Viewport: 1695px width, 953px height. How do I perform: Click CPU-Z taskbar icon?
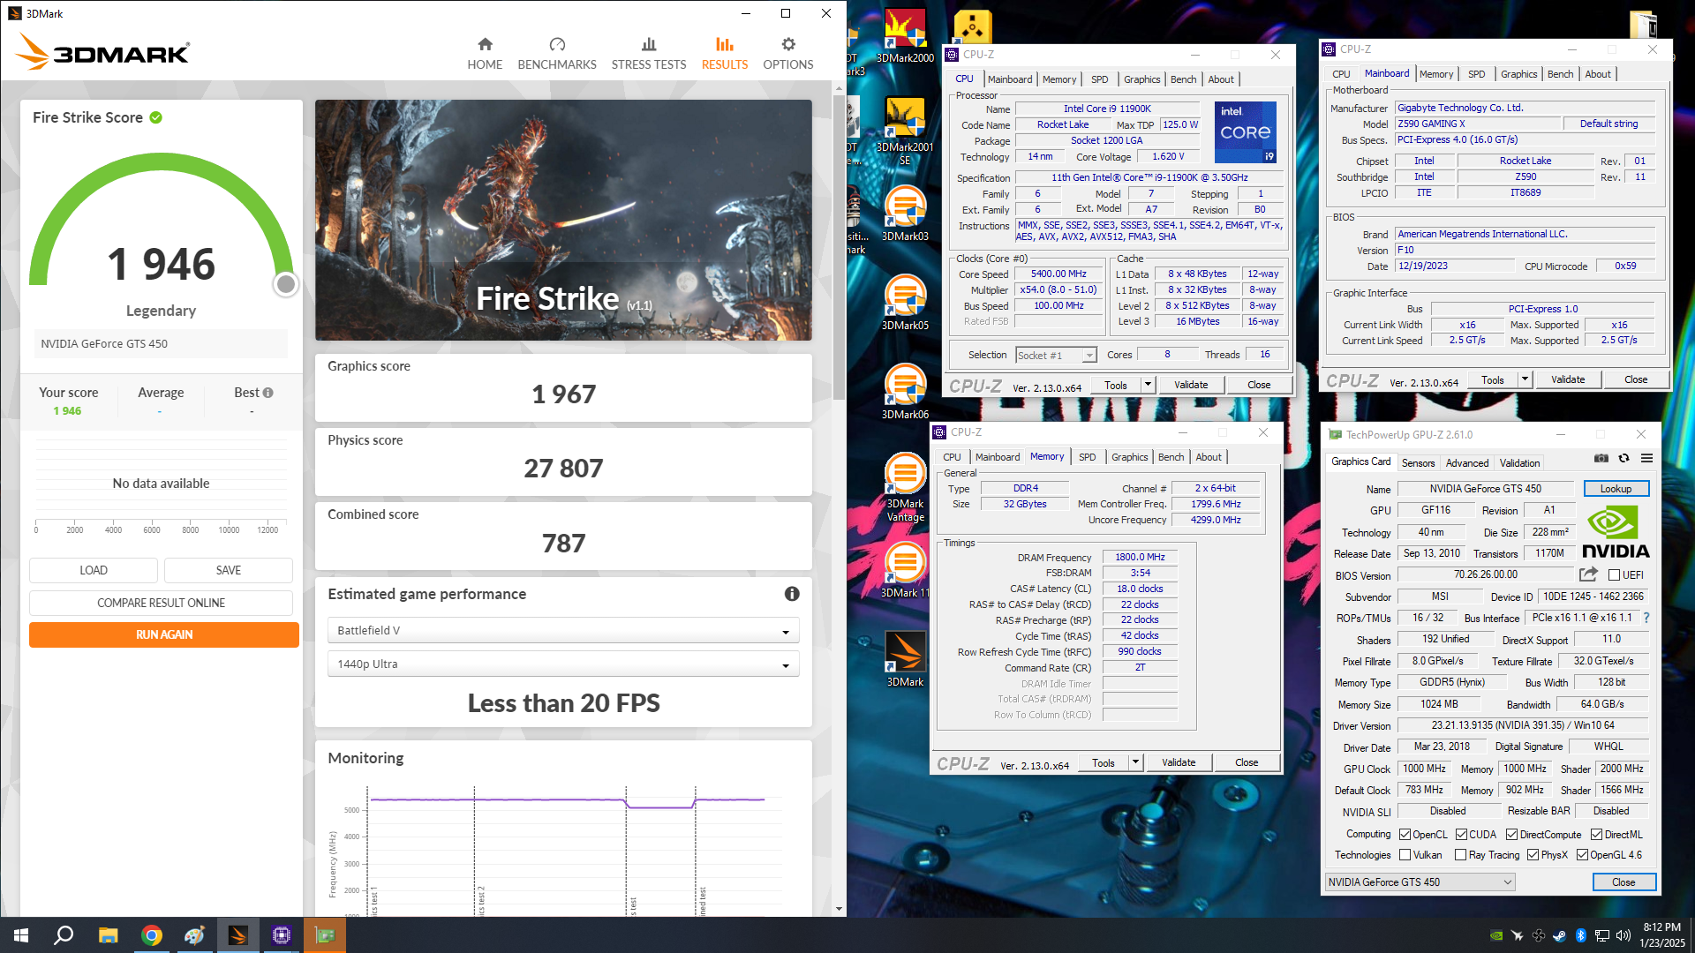pos(282,935)
